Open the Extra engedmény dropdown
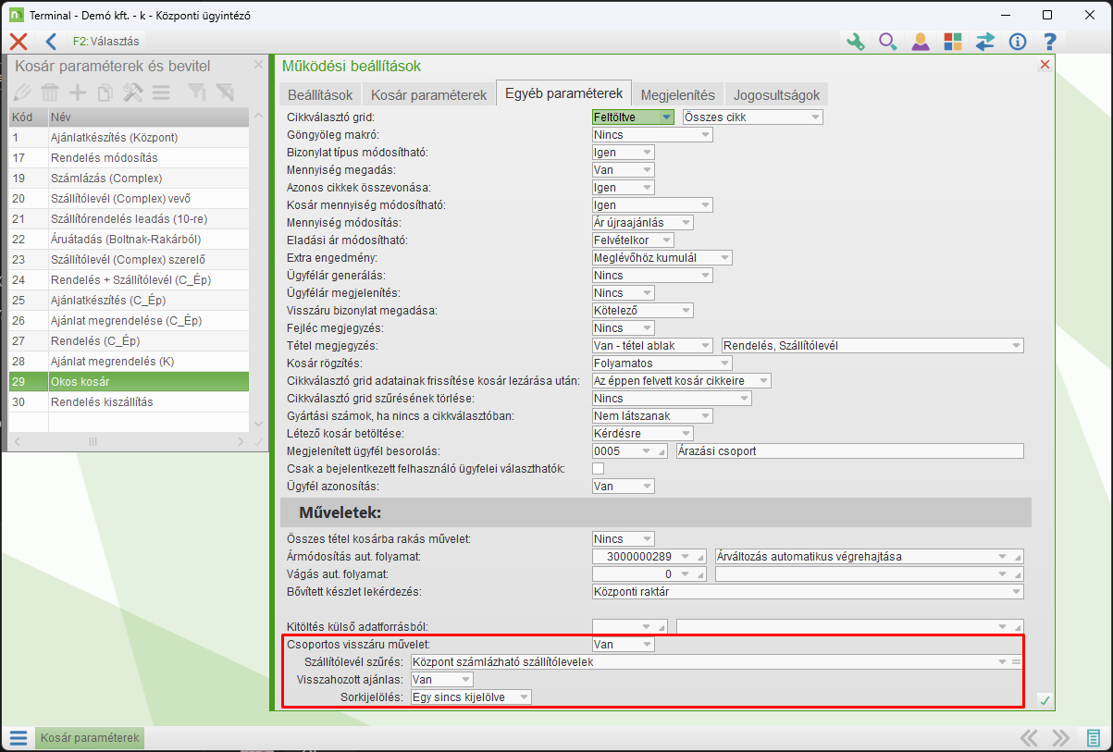This screenshot has width=1113, height=752. (662, 257)
